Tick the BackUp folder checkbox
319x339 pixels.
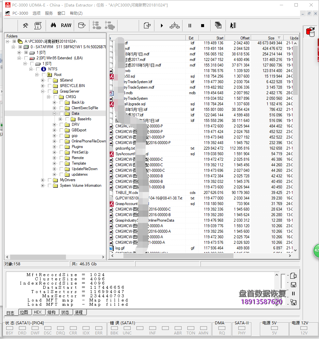[61, 102]
